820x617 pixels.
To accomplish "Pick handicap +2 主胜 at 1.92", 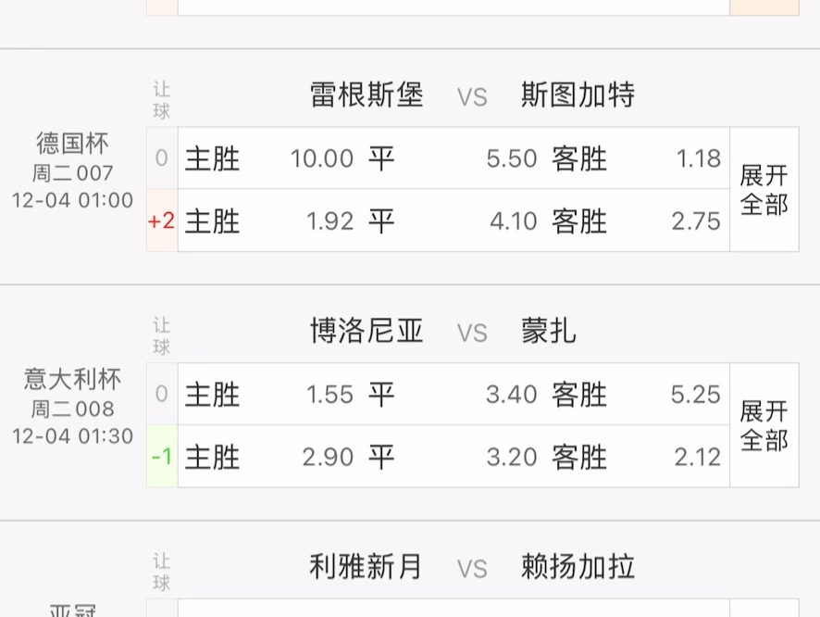I will click(269, 220).
